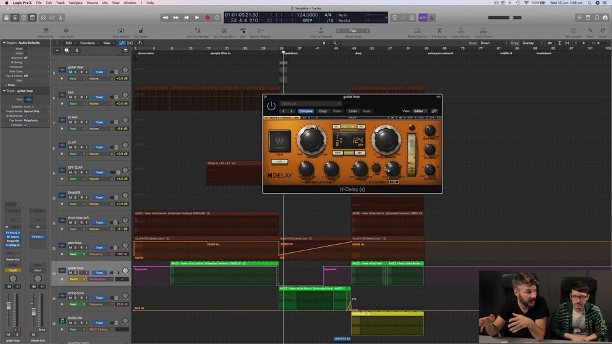This screenshot has width=612, height=344.
Task: Open the Record menu
Action: tap(92, 3)
